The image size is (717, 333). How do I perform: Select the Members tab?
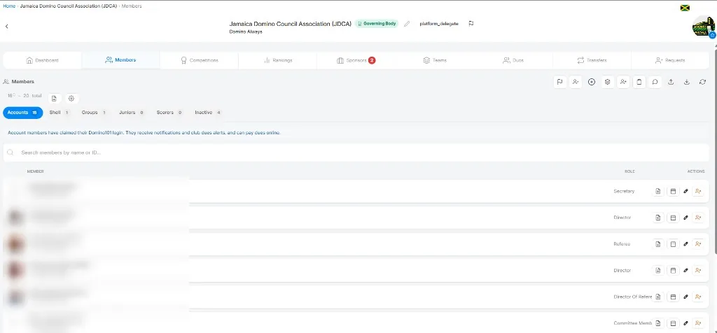[120, 60]
